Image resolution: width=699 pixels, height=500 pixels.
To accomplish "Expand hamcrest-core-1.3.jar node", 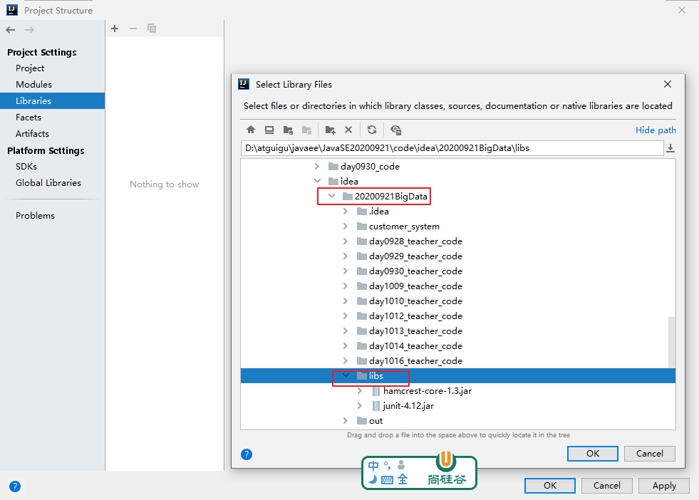I will coord(360,391).
